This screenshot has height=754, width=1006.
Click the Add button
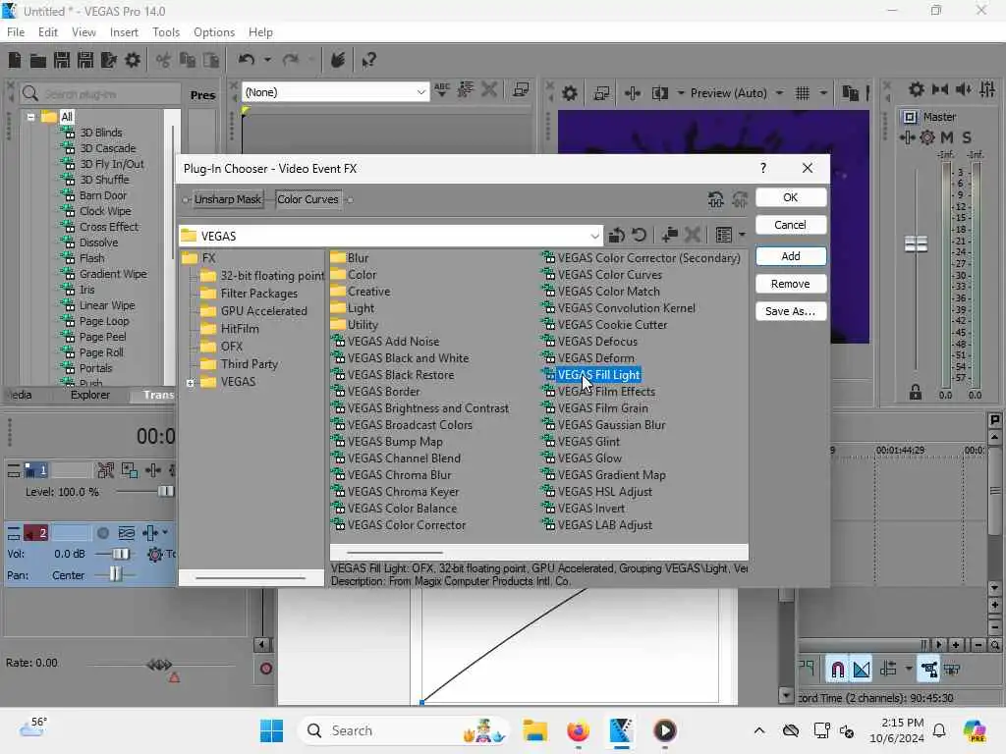pyautogui.click(x=791, y=256)
